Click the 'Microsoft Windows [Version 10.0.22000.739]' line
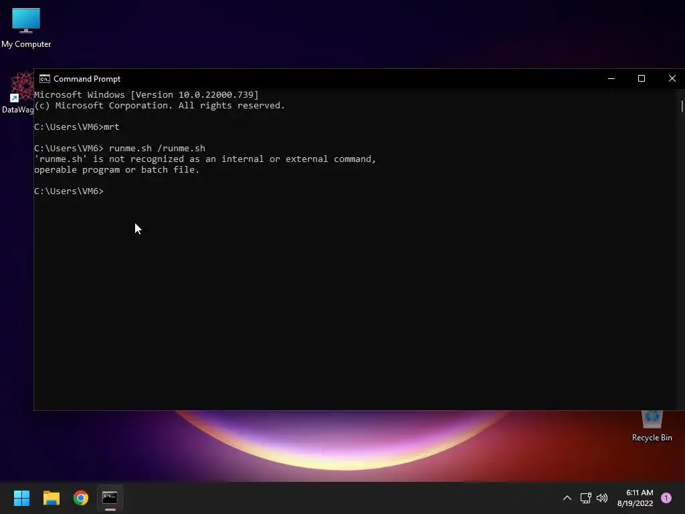The height and width of the screenshot is (514, 685). click(x=146, y=95)
